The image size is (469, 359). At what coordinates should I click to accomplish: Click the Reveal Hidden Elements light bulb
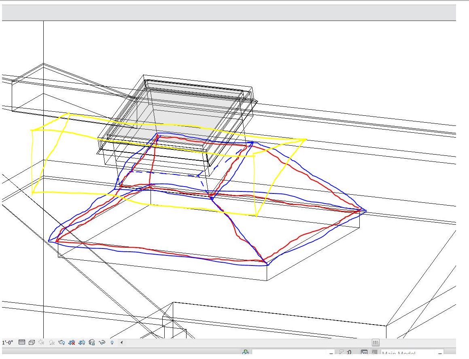click(112, 342)
